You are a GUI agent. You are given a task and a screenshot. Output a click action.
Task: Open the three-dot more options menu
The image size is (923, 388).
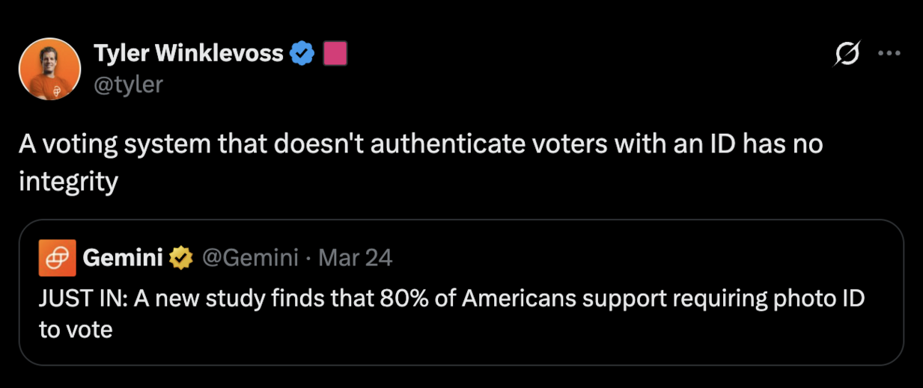[889, 54]
